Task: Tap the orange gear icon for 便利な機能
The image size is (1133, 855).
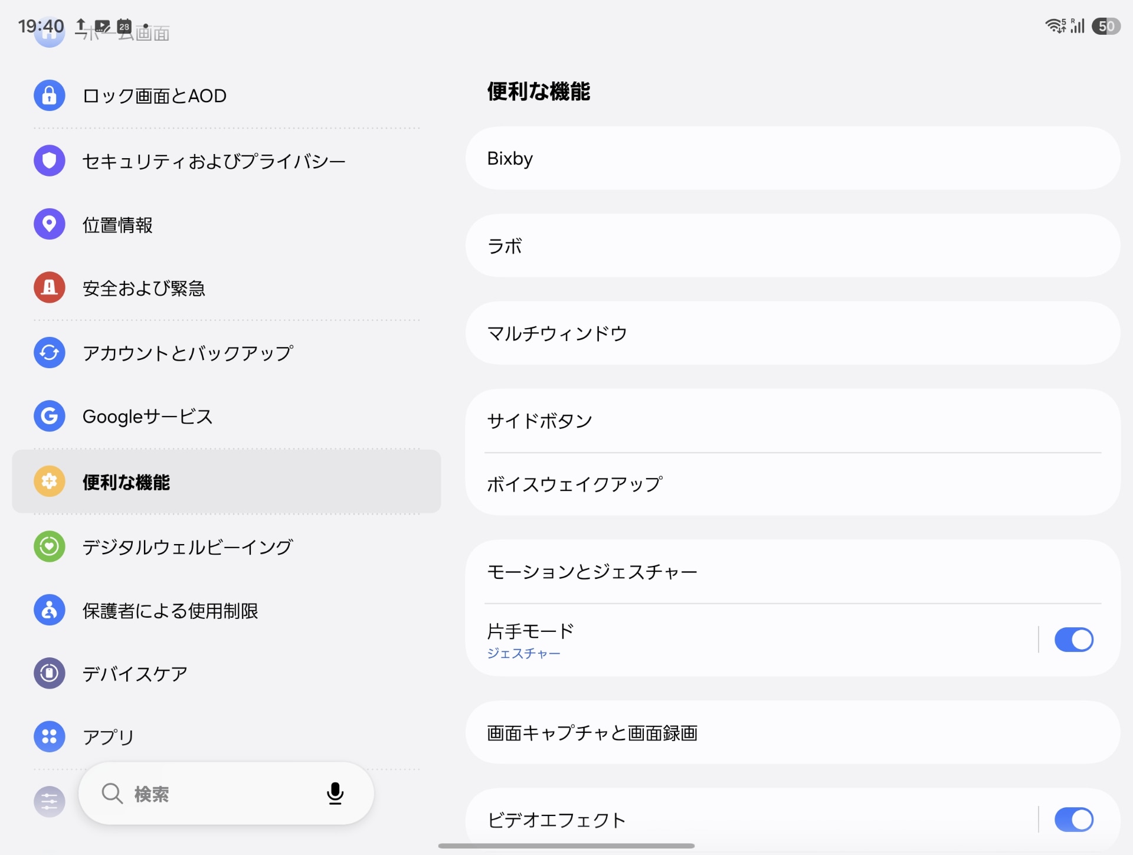Action: click(50, 481)
